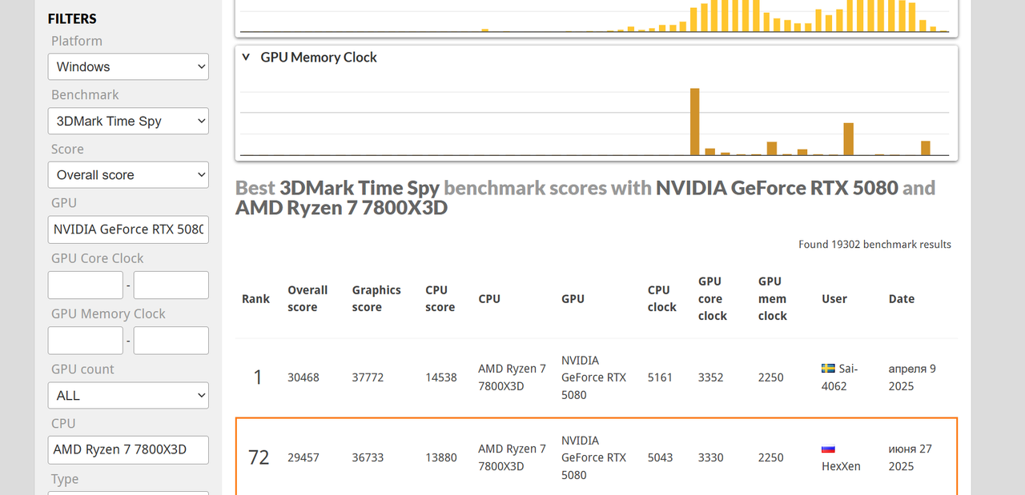This screenshot has width=1025, height=495.
Task: Click the GPU Core Clock minimum field
Action: [86, 285]
